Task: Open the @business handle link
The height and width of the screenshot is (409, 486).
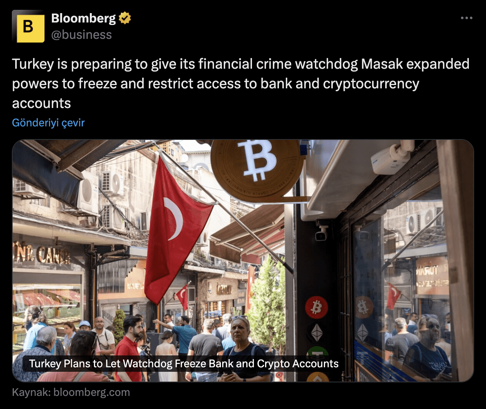Action: [x=82, y=35]
